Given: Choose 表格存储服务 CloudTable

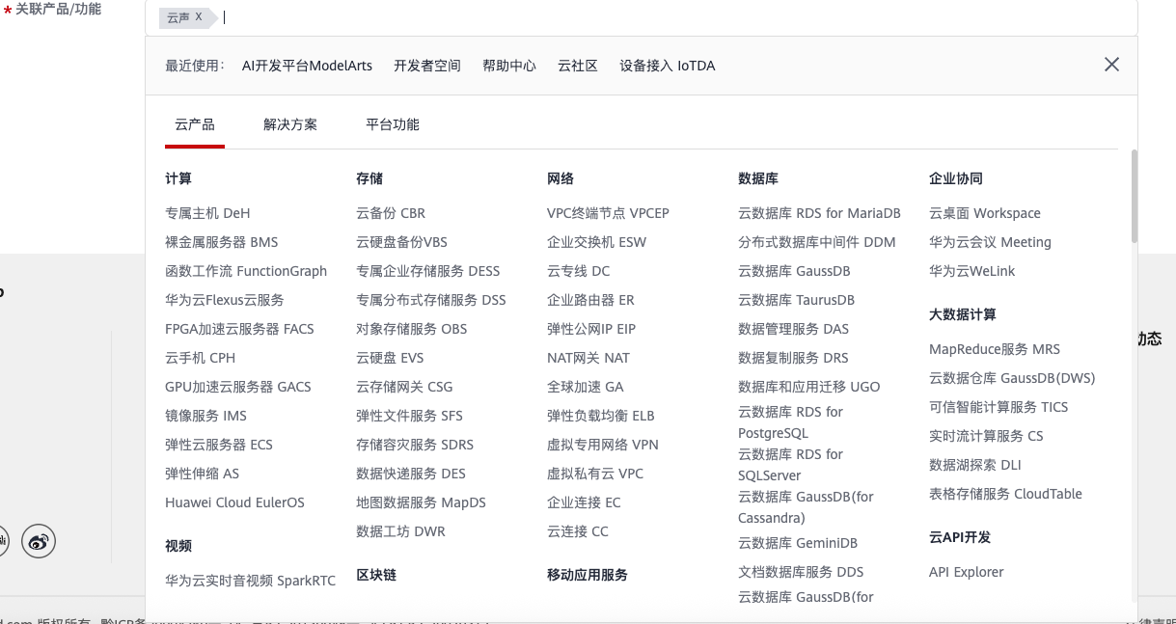Looking at the screenshot, I should (x=1005, y=494).
